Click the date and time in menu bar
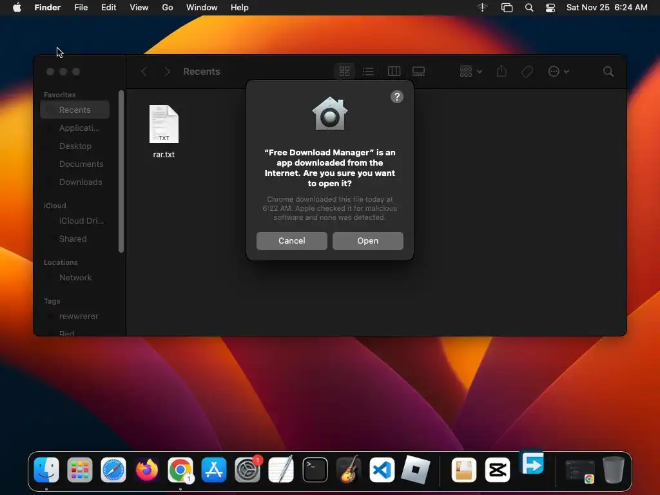This screenshot has height=495, width=660. [x=607, y=8]
